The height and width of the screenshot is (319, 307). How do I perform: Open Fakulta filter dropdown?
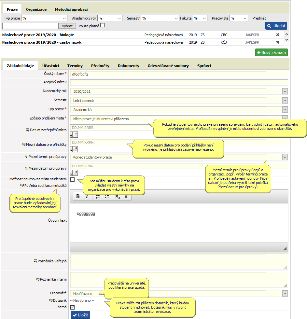[200, 18]
